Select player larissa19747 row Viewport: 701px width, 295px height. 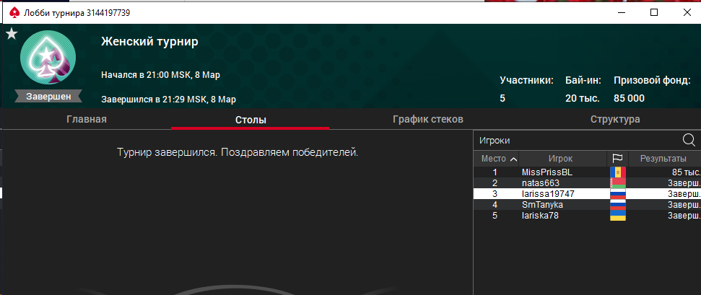point(587,193)
